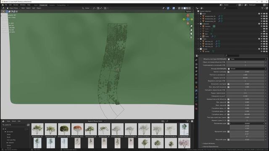Open the My assets library dropdown
The width and height of the screenshot is (269, 151).
[x=14, y=125]
